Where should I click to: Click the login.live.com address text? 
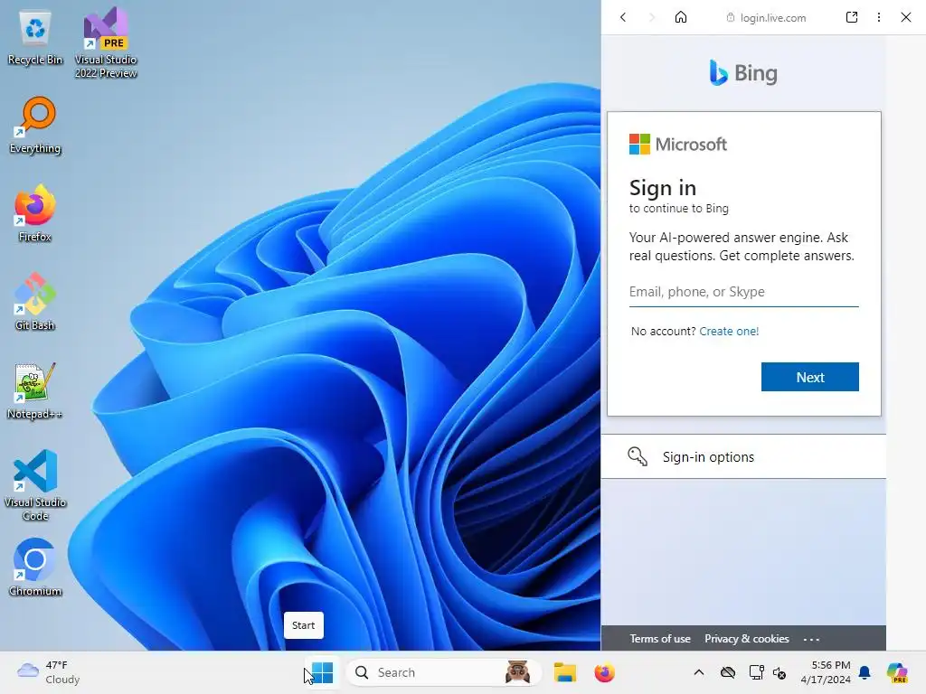coord(772,18)
